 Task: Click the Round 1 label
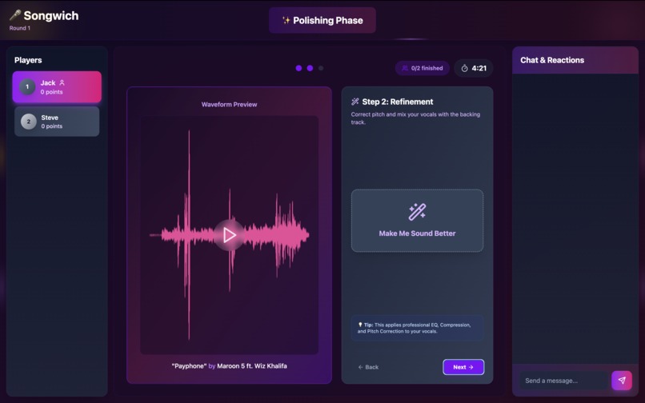coord(20,28)
